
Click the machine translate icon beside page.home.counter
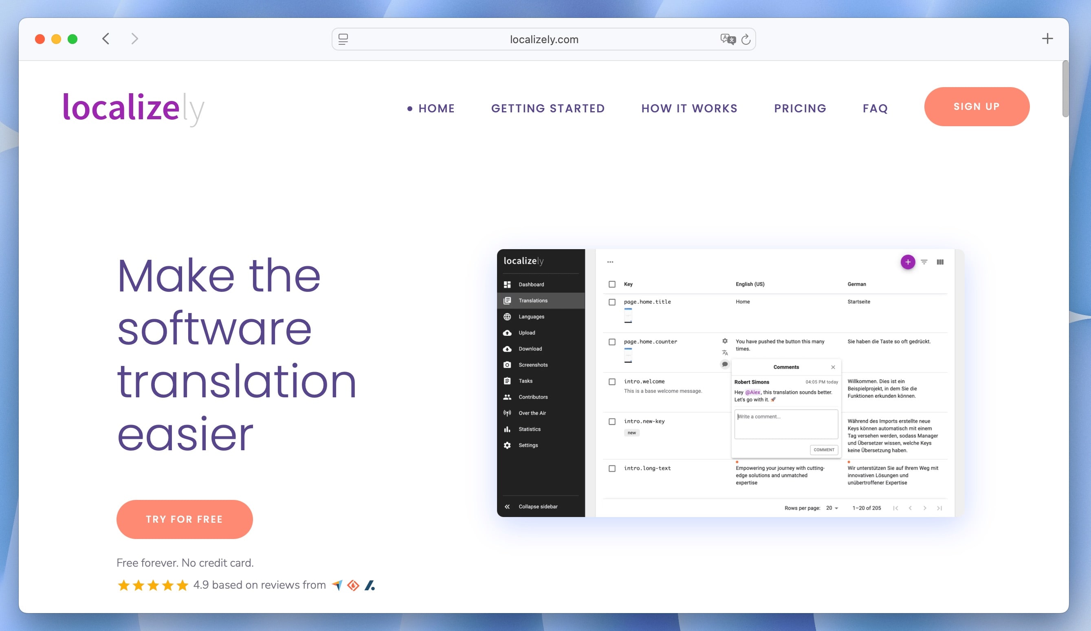coord(725,353)
